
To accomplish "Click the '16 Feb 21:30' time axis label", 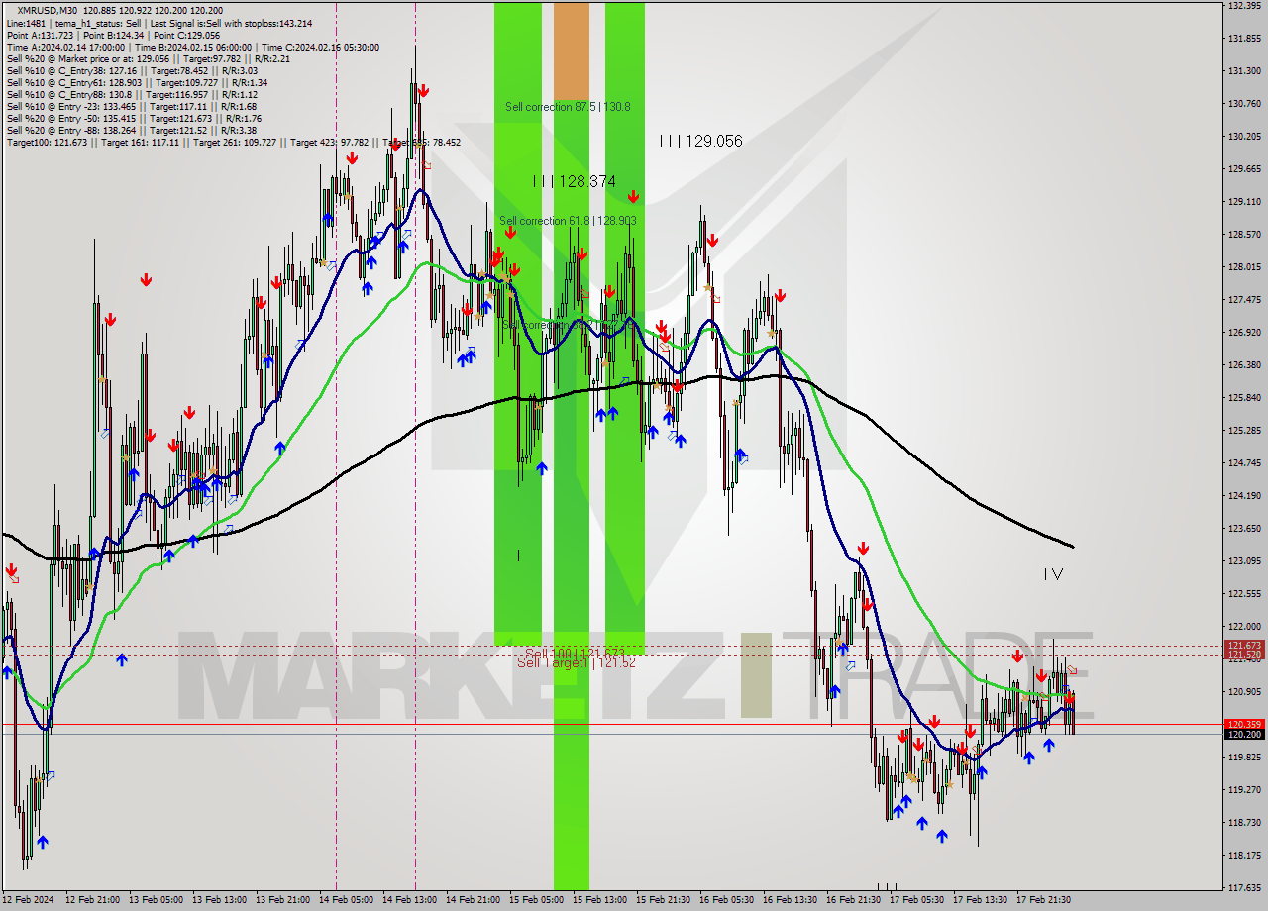I will pos(854,900).
